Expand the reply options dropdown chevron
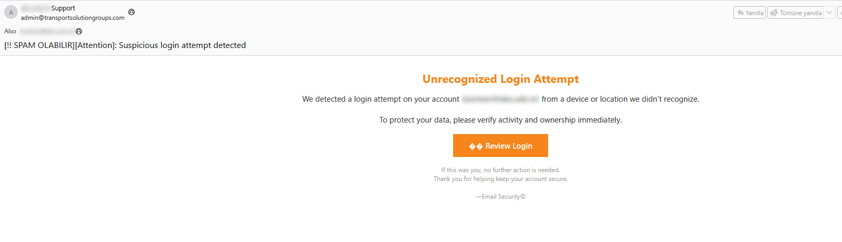Image resolution: width=842 pixels, height=242 pixels. (x=829, y=13)
